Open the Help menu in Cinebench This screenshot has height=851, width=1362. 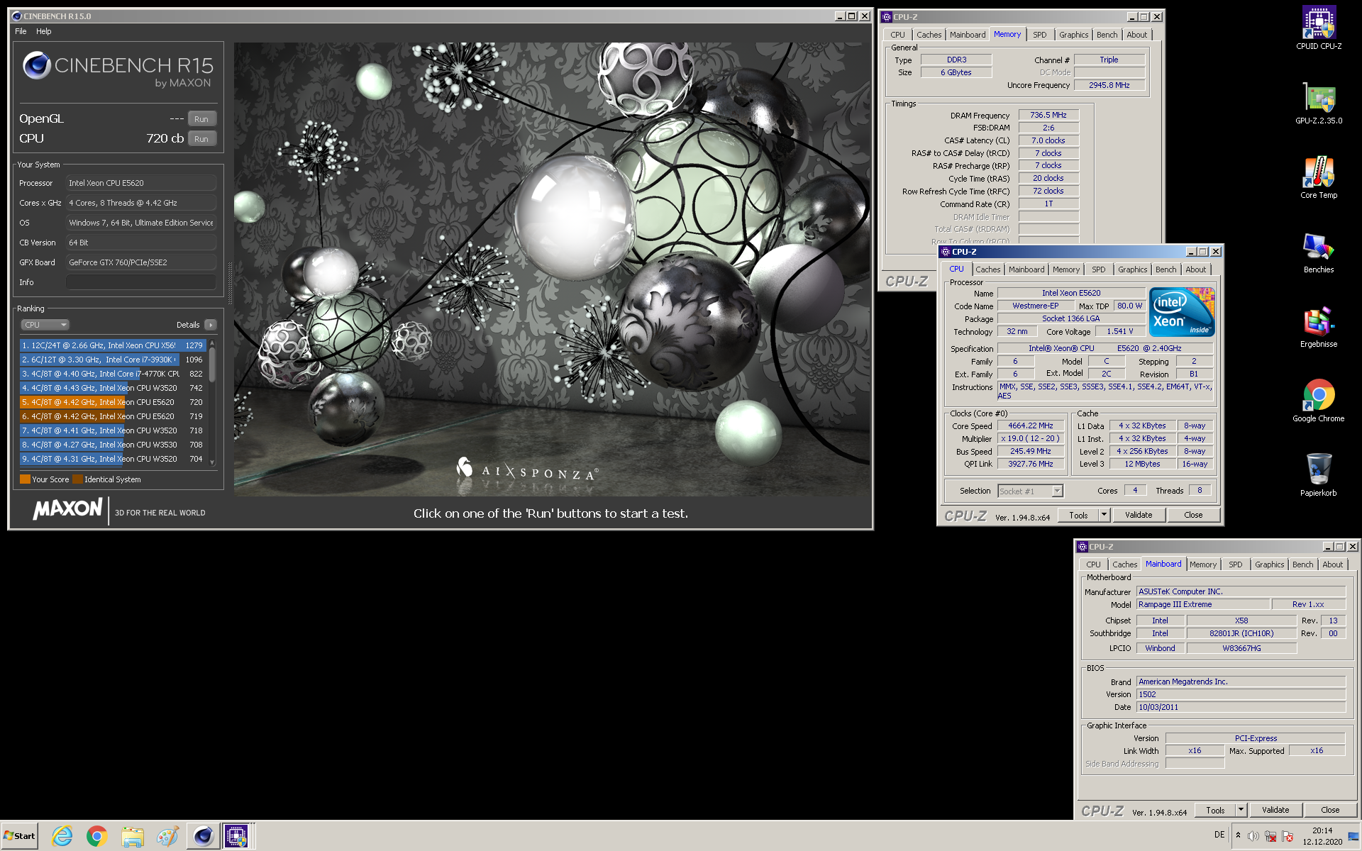44,31
